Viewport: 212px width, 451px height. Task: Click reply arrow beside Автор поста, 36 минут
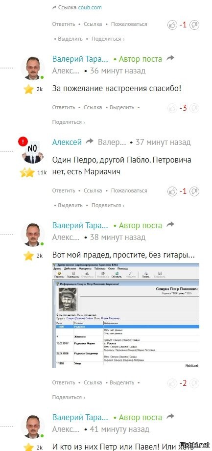click(x=170, y=58)
